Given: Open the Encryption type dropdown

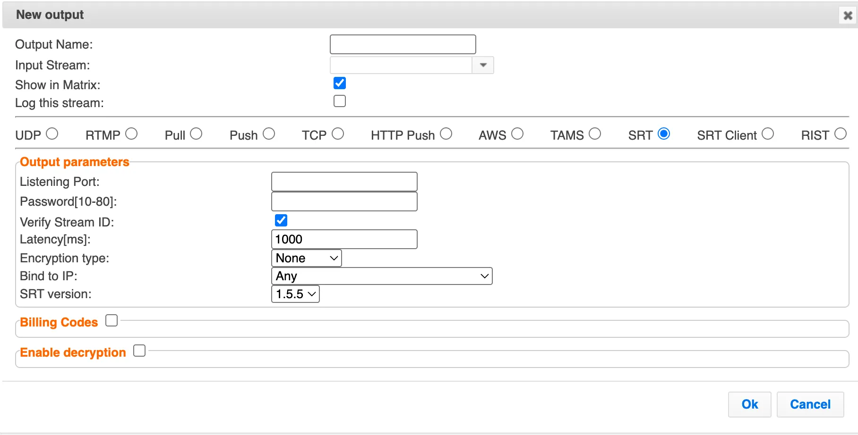Looking at the screenshot, I should click(x=307, y=258).
